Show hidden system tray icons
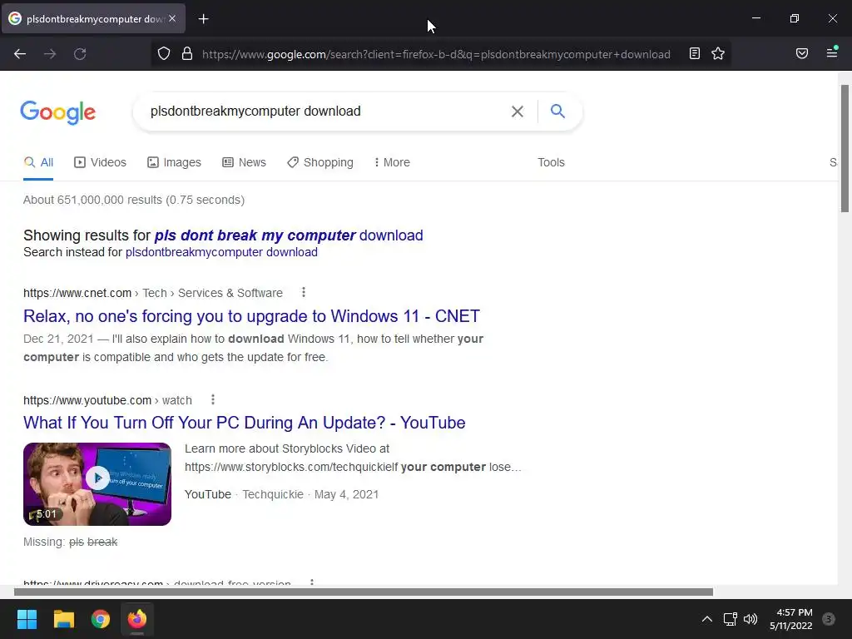 click(x=707, y=619)
